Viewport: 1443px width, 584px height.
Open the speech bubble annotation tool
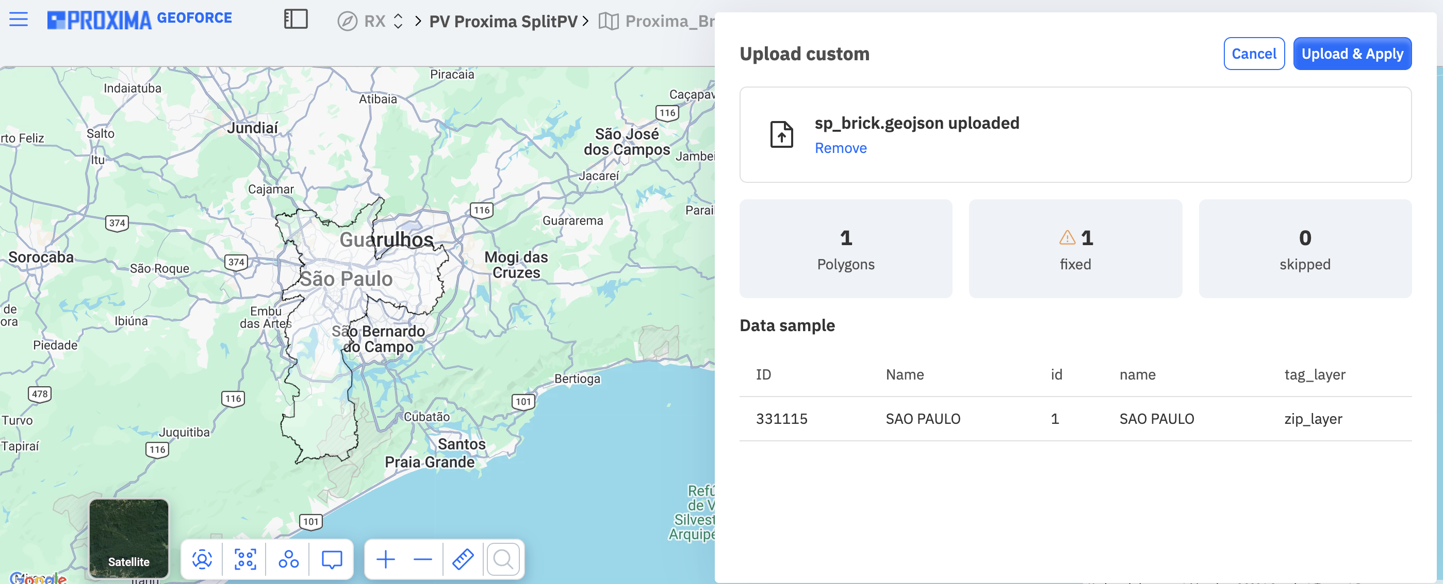(x=332, y=559)
